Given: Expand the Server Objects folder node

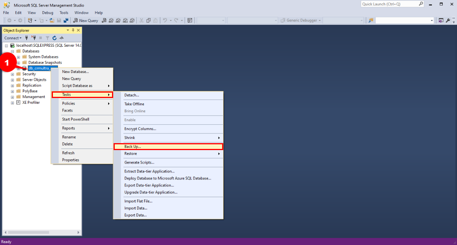Looking at the screenshot, I should coord(12,80).
